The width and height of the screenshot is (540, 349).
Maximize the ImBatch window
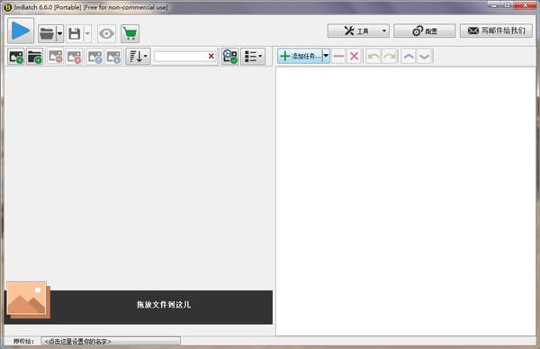click(507, 4)
